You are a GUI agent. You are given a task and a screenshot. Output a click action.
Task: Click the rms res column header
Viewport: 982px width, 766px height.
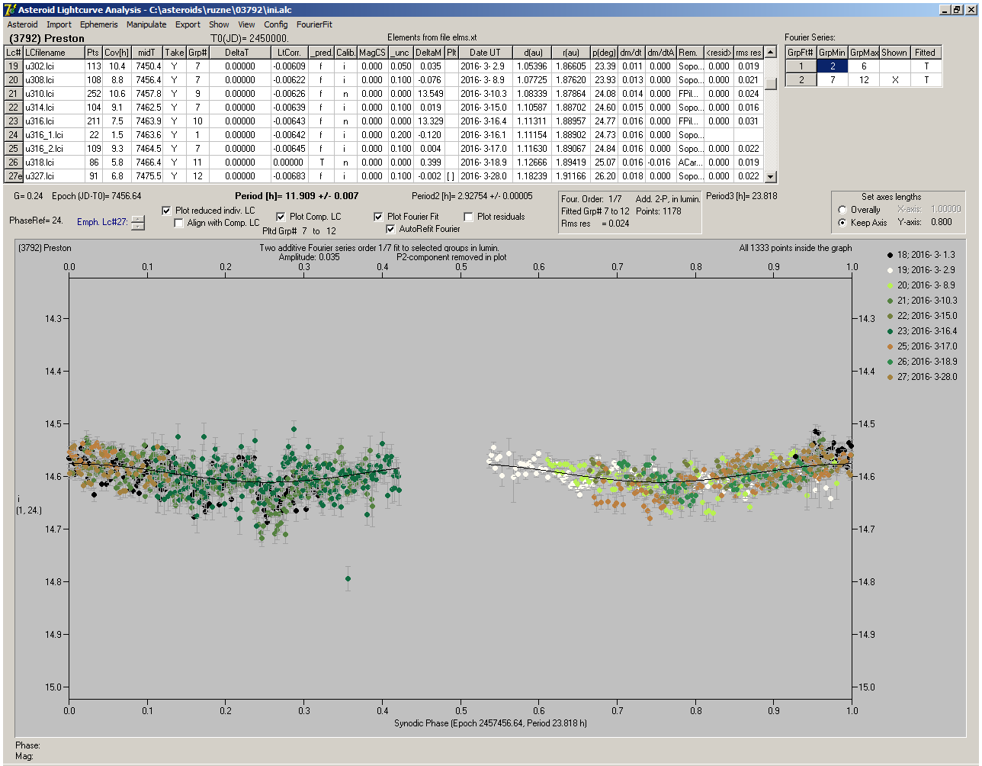(x=748, y=53)
